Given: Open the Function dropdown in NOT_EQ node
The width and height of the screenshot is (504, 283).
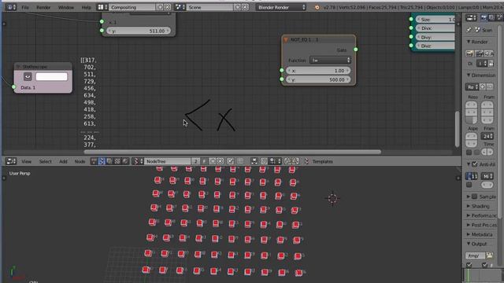Looking at the screenshot, I should pyautogui.click(x=330, y=60).
